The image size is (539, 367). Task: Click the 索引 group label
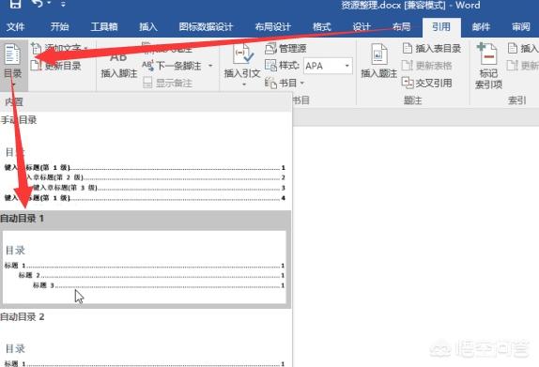click(x=517, y=100)
